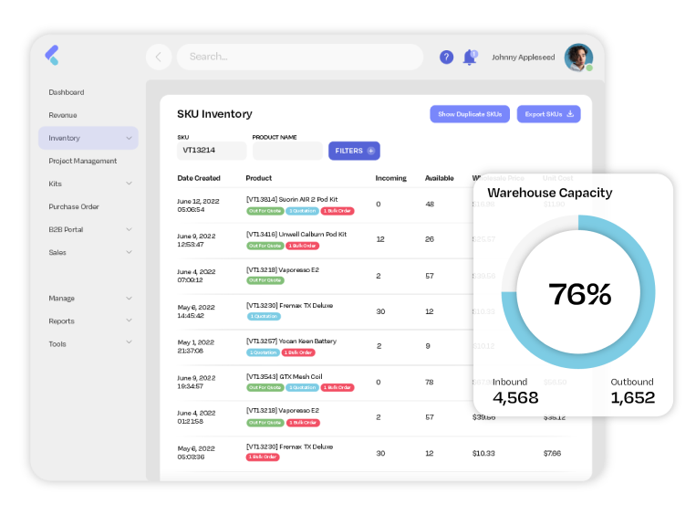Click the back arrow button
The height and width of the screenshot is (515, 696).
(159, 57)
